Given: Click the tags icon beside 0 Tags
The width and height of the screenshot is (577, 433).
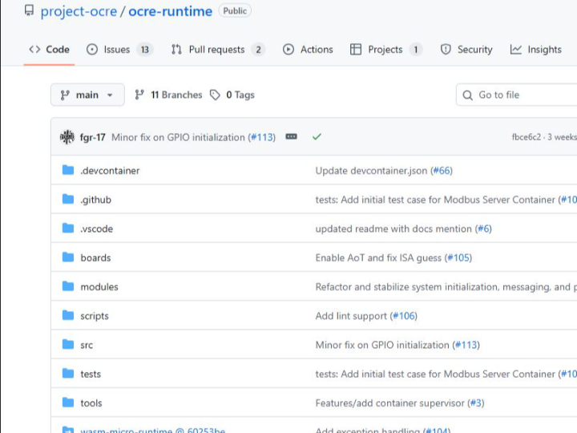Looking at the screenshot, I should pyautogui.click(x=215, y=95).
